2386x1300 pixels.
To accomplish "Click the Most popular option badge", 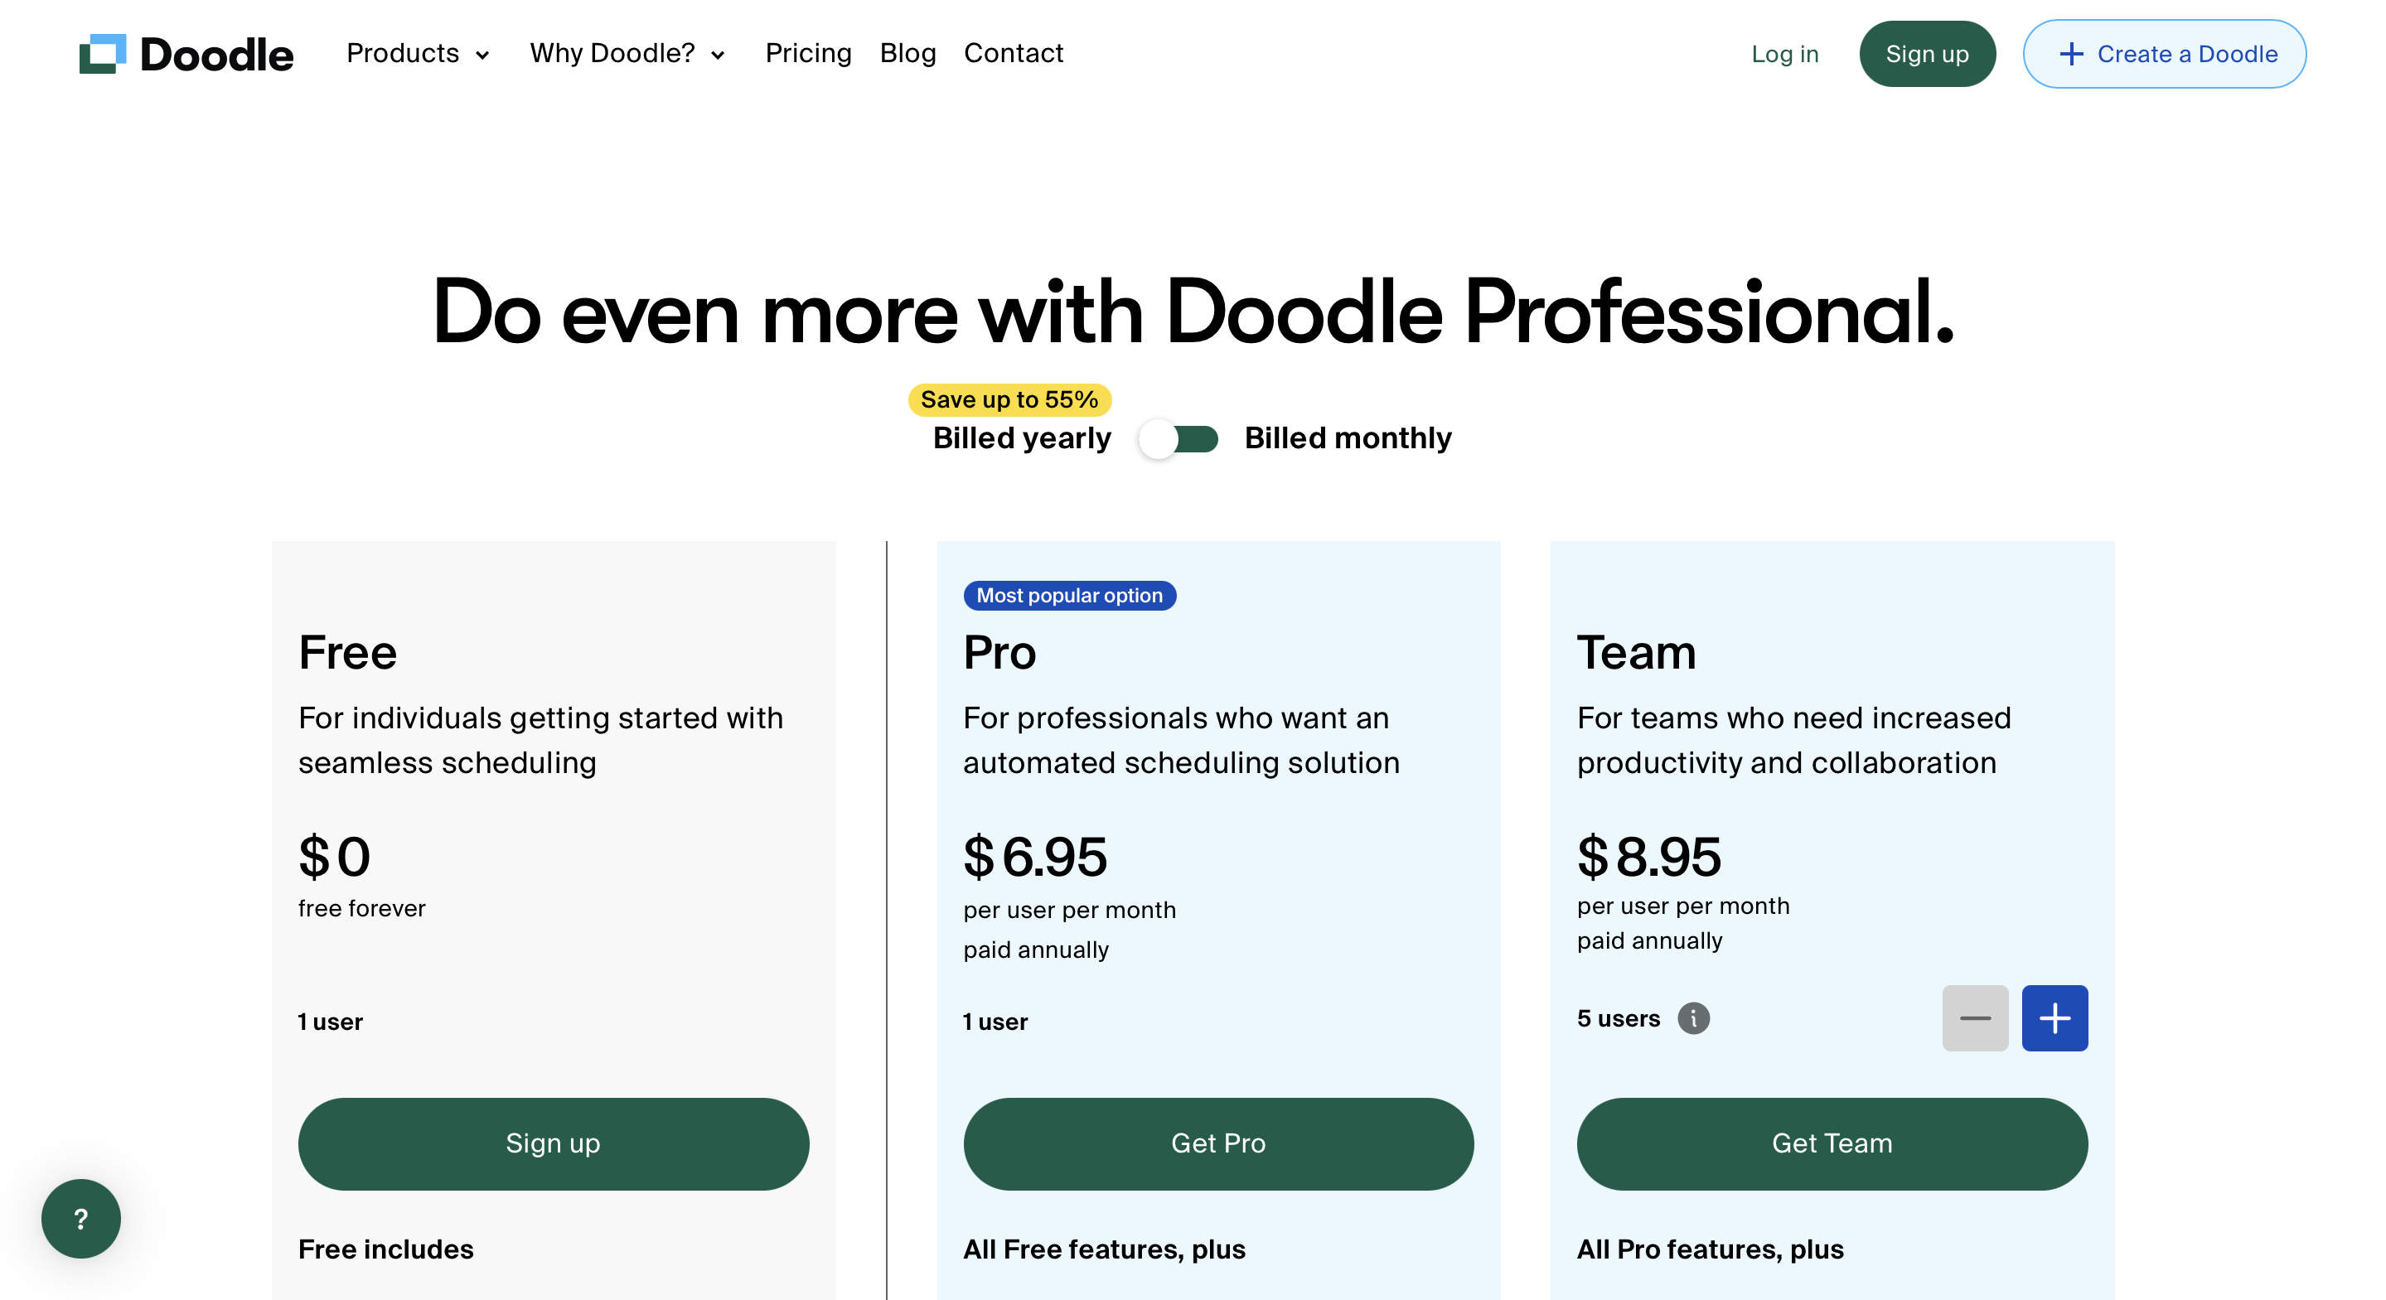I will [1069, 596].
